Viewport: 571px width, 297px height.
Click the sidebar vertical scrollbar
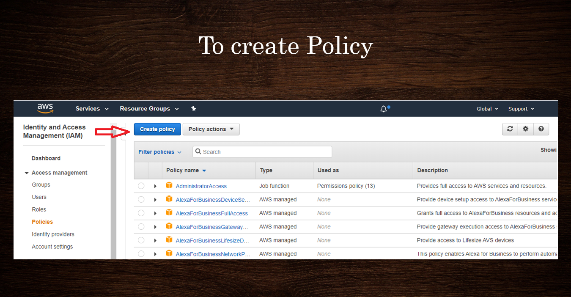point(113,190)
